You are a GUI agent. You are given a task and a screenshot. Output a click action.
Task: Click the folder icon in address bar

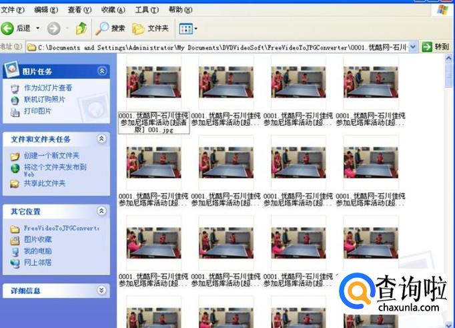31,47
